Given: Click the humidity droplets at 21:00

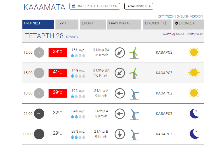Looking at the screenshot, I should [x=78, y=117].
